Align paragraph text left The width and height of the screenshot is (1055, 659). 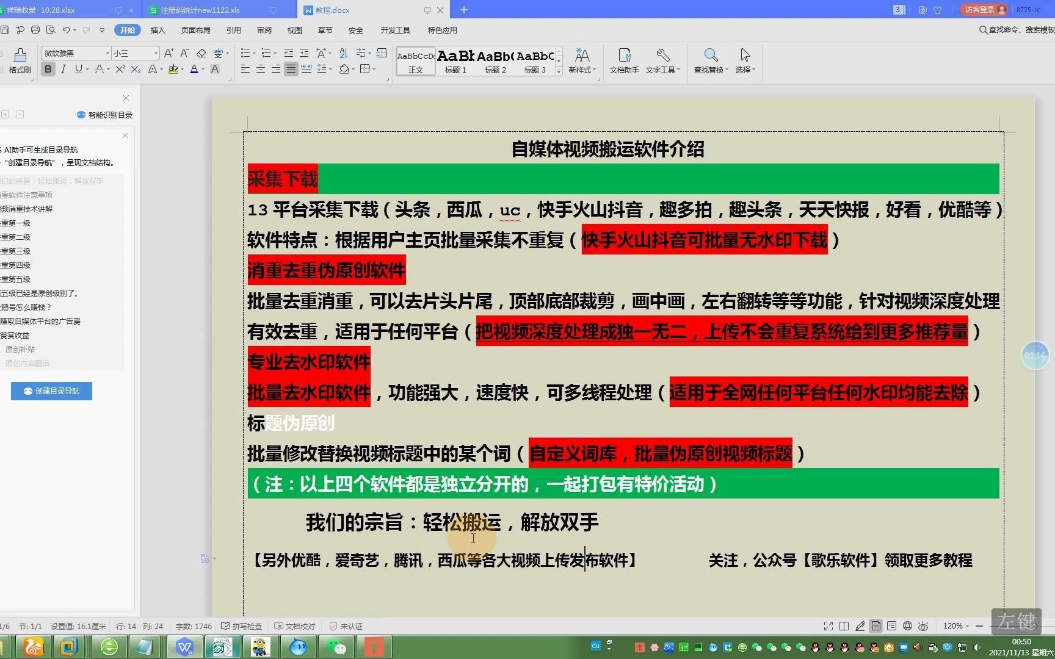[x=245, y=70]
